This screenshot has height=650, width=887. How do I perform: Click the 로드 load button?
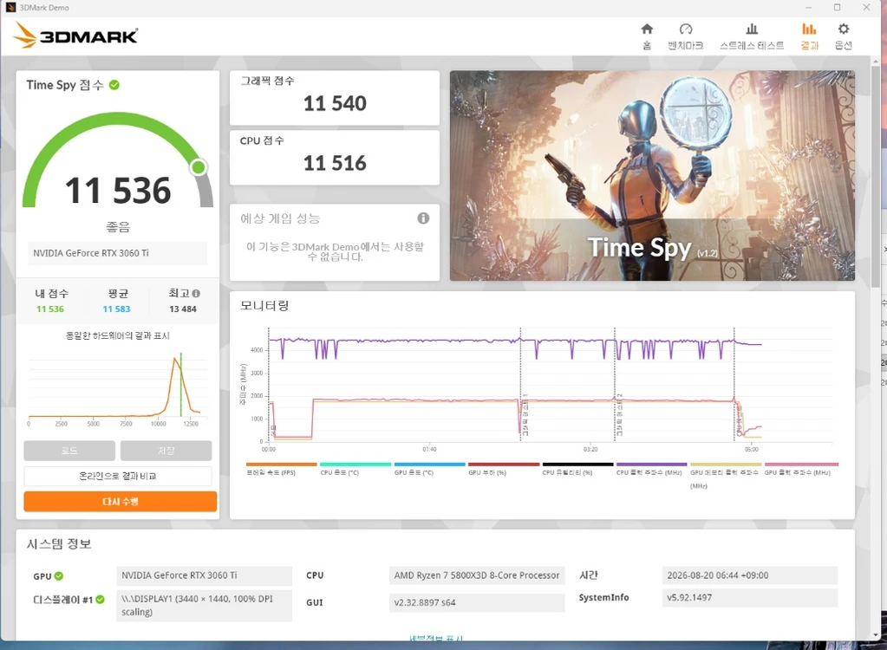(69, 451)
